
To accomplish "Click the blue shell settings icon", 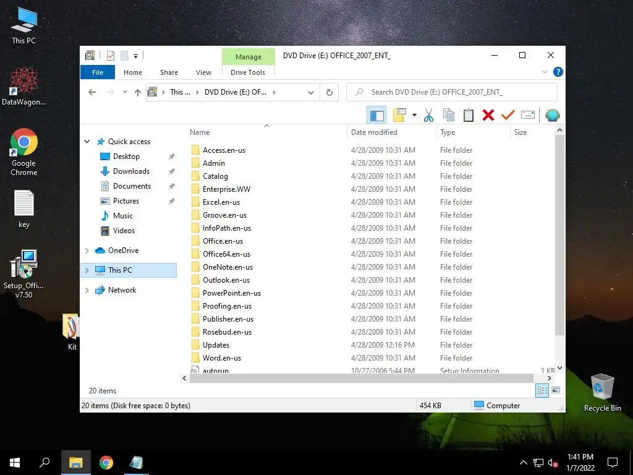I will coord(552,116).
